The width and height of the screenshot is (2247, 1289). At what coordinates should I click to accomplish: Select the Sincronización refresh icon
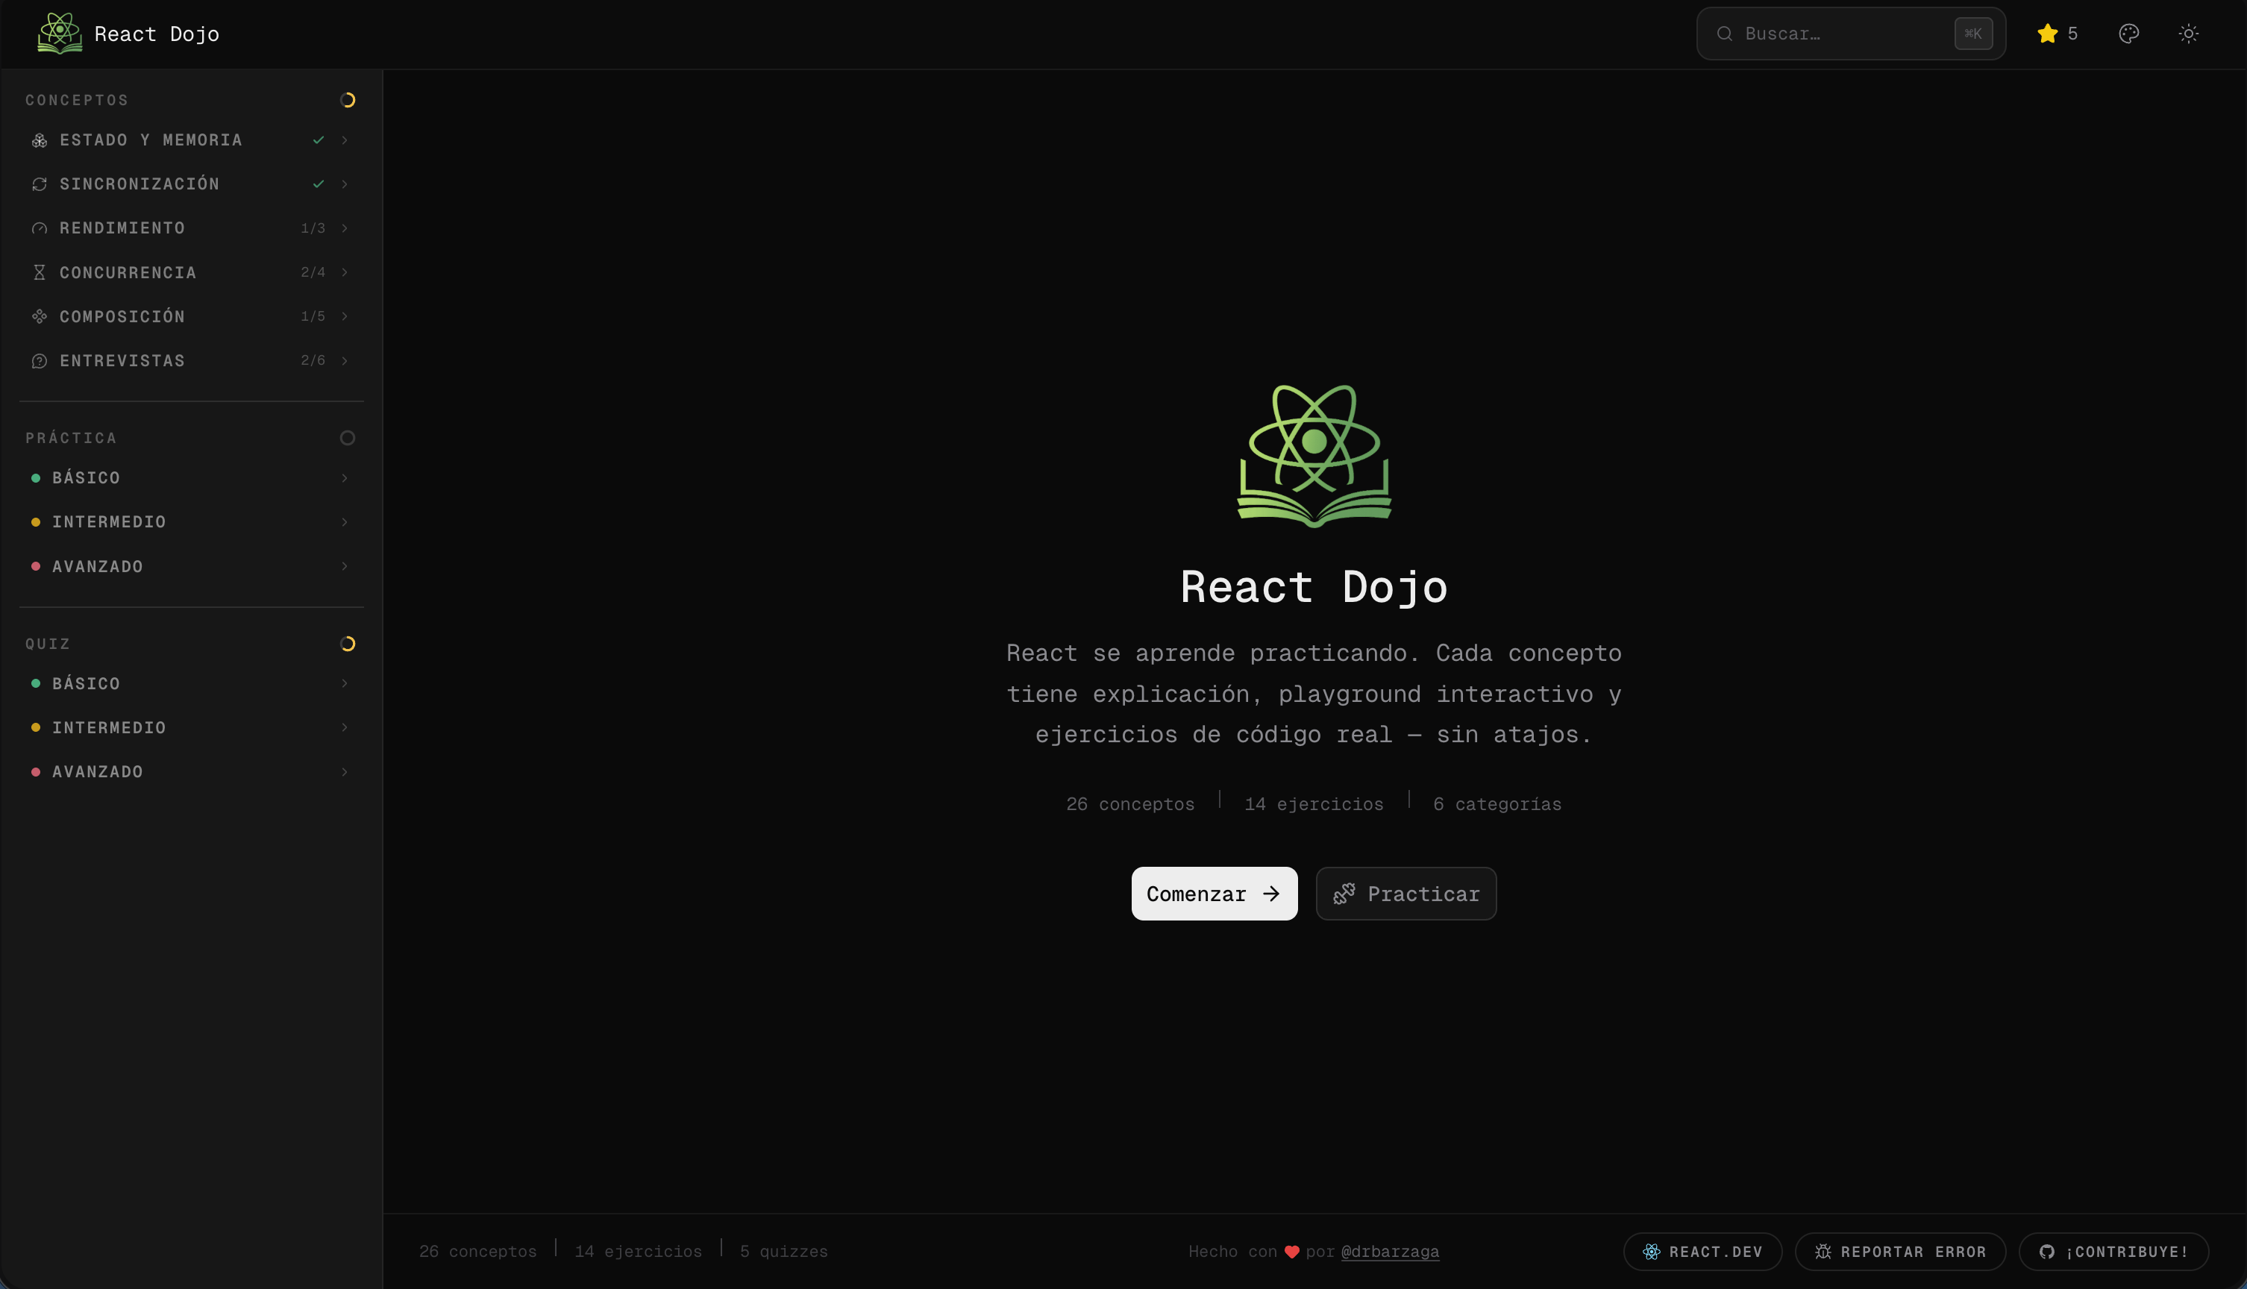[39, 184]
